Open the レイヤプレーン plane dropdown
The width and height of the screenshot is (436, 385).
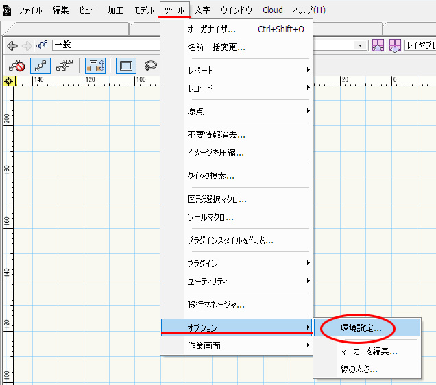[420, 46]
